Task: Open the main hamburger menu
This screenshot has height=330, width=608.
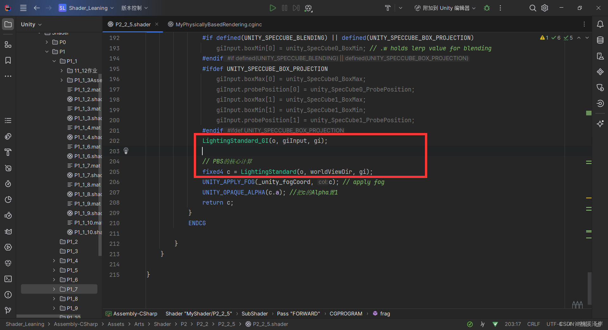Action: (23, 8)
